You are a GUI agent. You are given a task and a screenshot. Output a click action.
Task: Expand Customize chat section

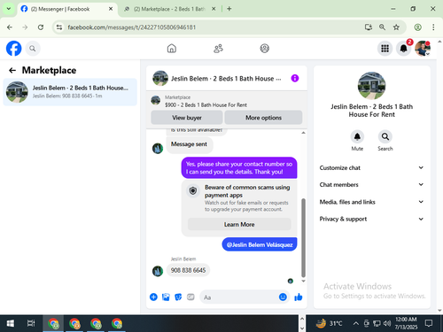[x=371, y=167]
